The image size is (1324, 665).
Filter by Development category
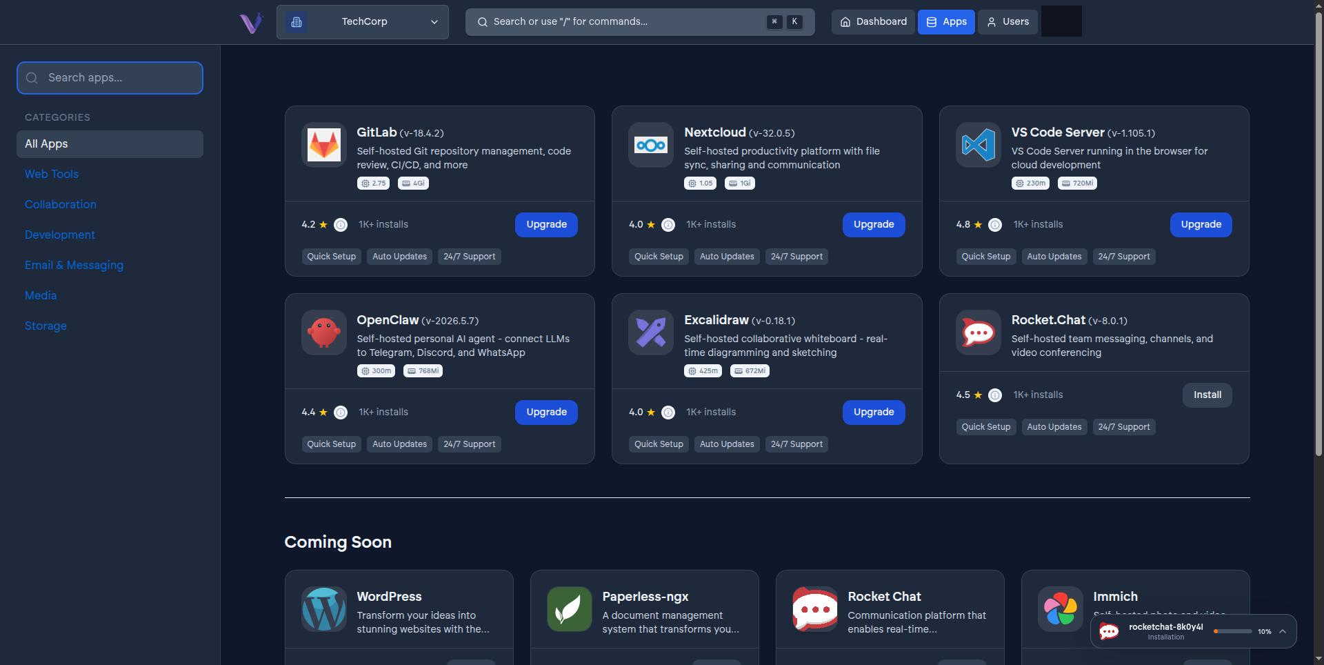coord(60,235)
